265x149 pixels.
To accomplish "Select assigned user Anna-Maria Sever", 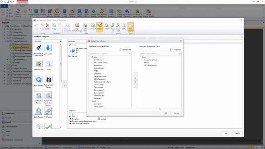I will tap(151, 60).
